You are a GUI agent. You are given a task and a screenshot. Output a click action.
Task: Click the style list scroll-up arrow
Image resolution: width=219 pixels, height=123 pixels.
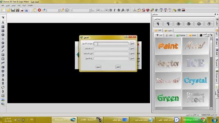(x=211, y=39)
